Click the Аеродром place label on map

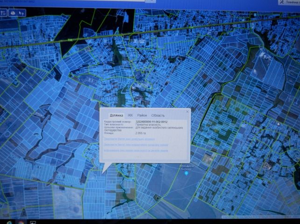[186, 167]
